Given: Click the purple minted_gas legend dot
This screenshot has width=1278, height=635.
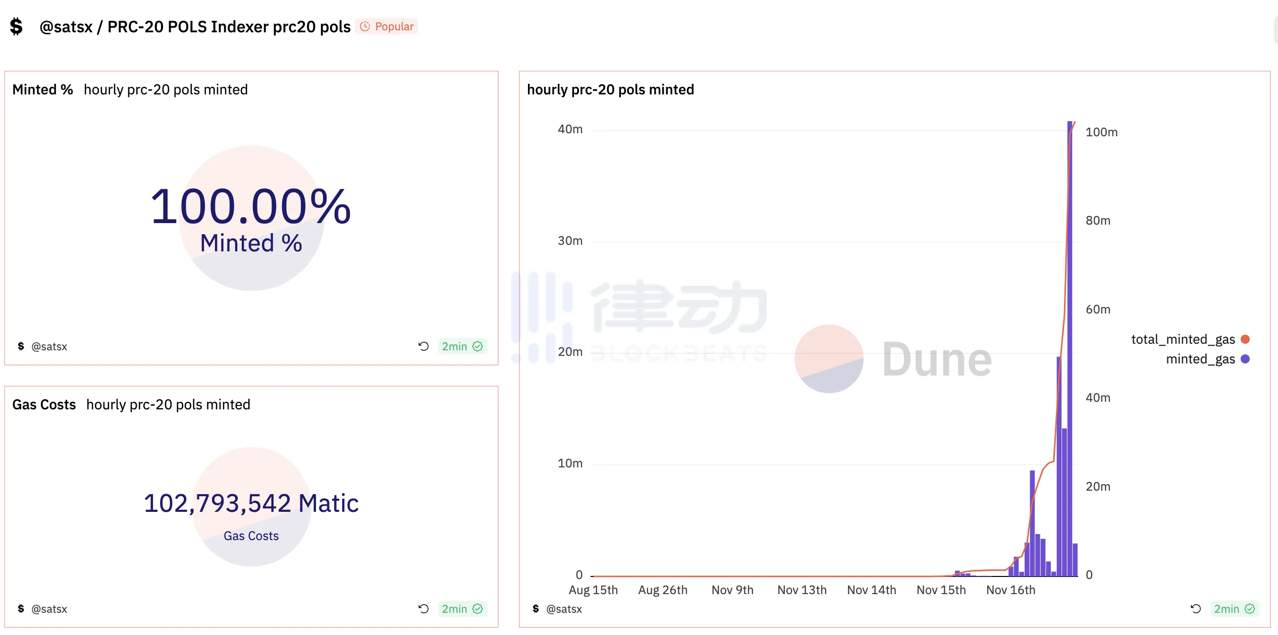Looking at the screenshot, I should point(1245,359).
